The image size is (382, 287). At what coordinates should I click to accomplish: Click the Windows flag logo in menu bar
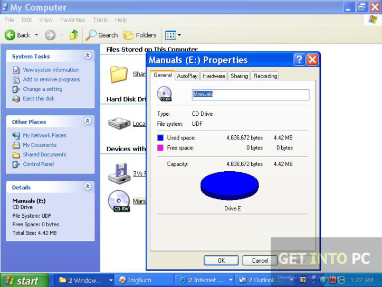[373, 20]
